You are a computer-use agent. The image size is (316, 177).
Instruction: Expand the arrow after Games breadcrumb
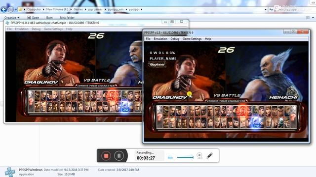pyautogui.click(x=85, y=9)
